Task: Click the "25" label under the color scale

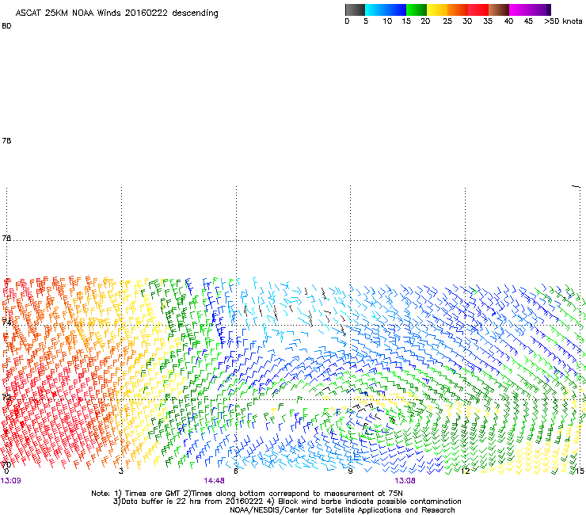Action: click(x=447, y=21)
